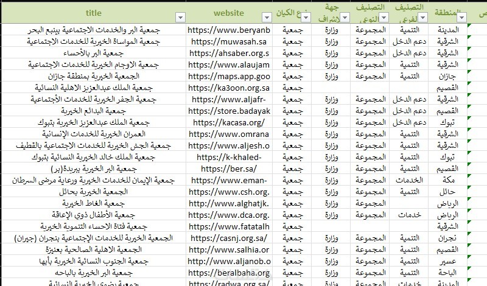Select cell starting 'جمعية الإيمان للخدمات الخيرية'
Image resolution: width=487 pixels, height=286 pixels.
(x=94, y=180)
